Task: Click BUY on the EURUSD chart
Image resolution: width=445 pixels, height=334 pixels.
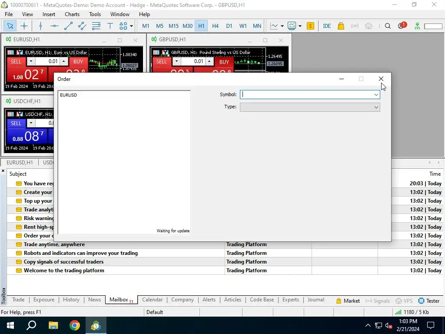Action: (78, 62)
